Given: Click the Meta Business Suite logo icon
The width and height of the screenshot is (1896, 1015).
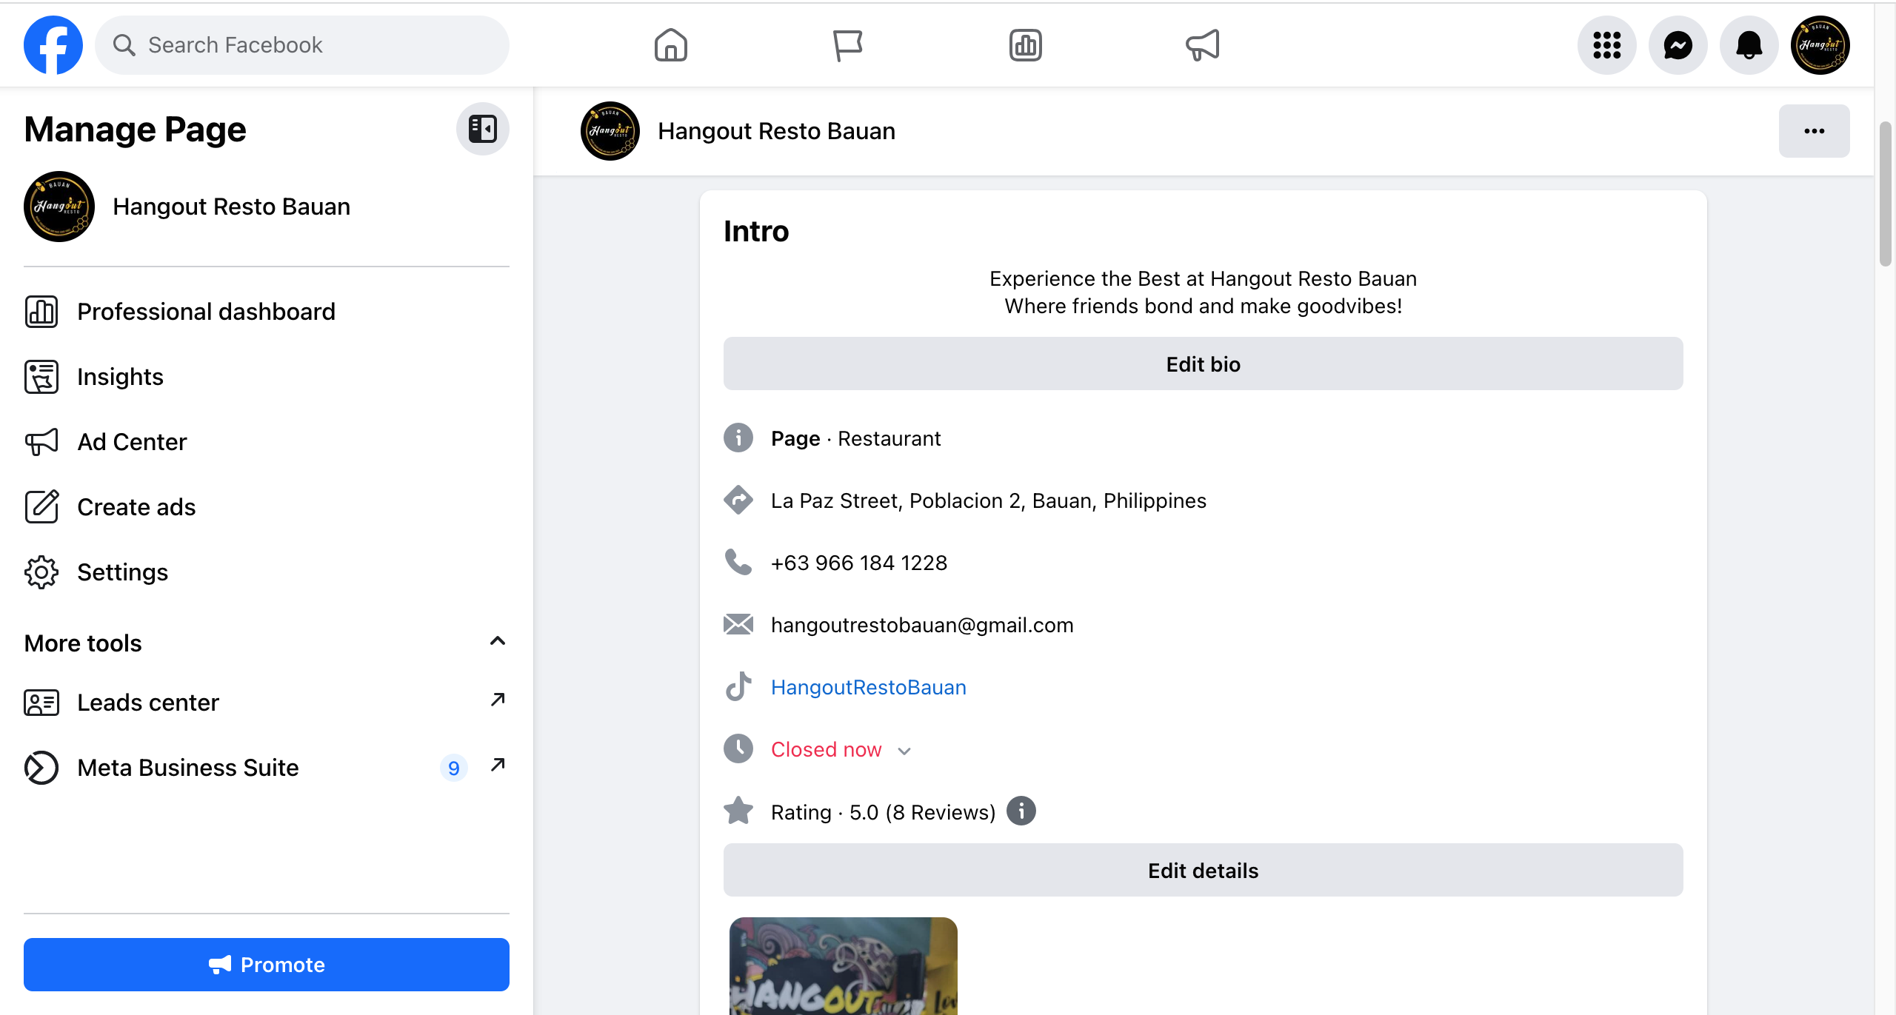Looking at the screenshot, I should click(41, 768).
